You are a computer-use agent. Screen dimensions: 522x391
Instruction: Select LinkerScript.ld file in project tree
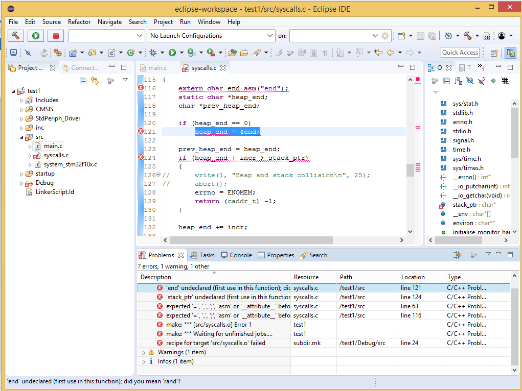click(55, 192)
